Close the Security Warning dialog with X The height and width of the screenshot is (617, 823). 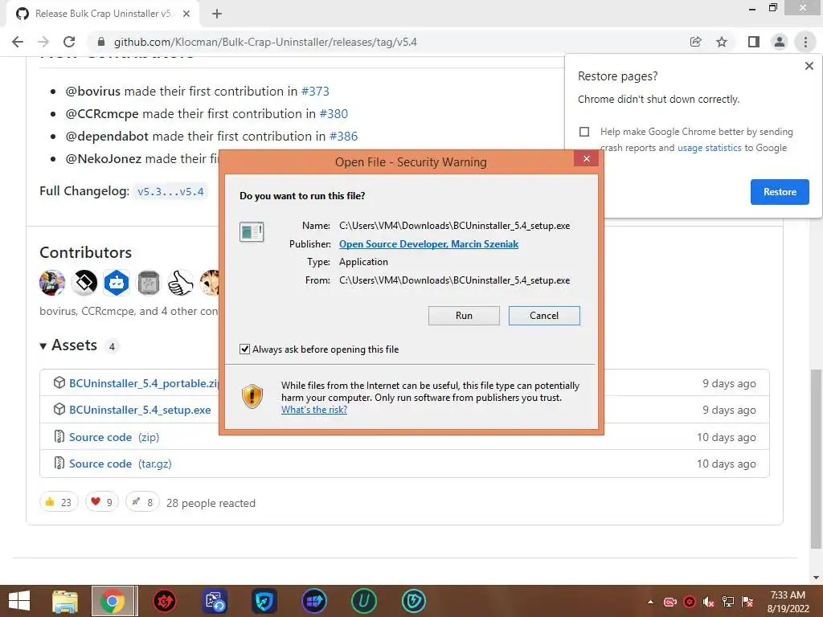tap(586, 158)
